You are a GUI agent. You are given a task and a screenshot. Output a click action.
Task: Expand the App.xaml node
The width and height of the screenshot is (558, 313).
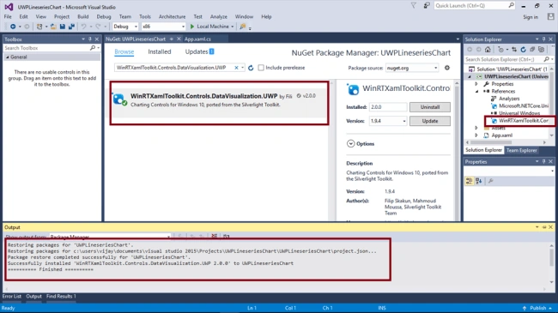coord(476,135)
